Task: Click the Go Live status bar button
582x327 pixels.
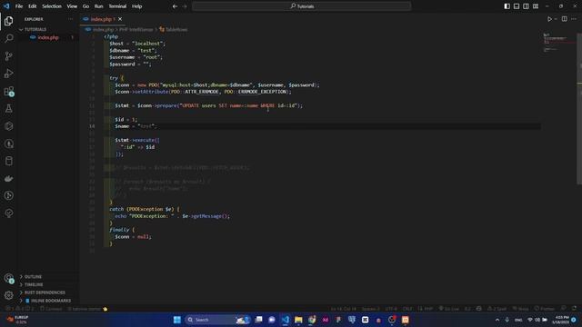Action: [449, 309]
